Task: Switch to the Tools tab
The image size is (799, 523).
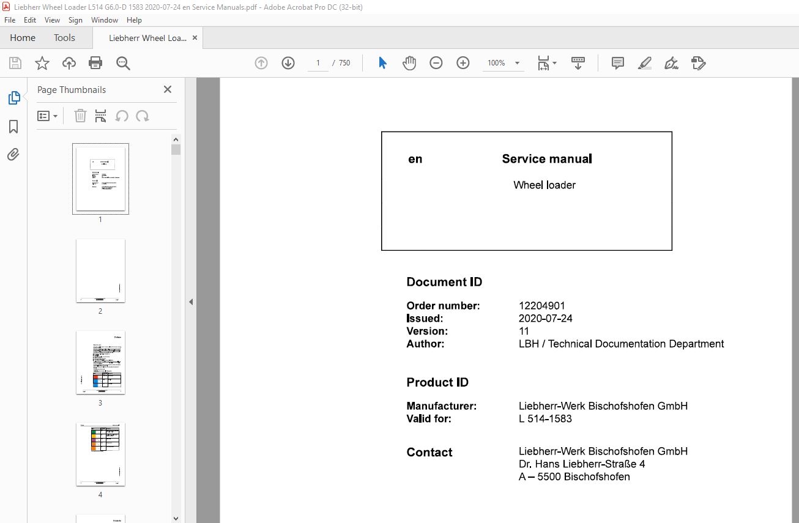Action: 64,38
